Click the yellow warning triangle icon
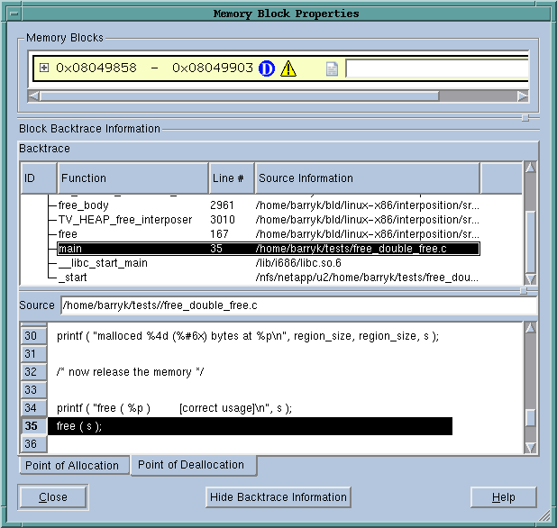The height and width of the screenshot is (528, 557). 288,68
